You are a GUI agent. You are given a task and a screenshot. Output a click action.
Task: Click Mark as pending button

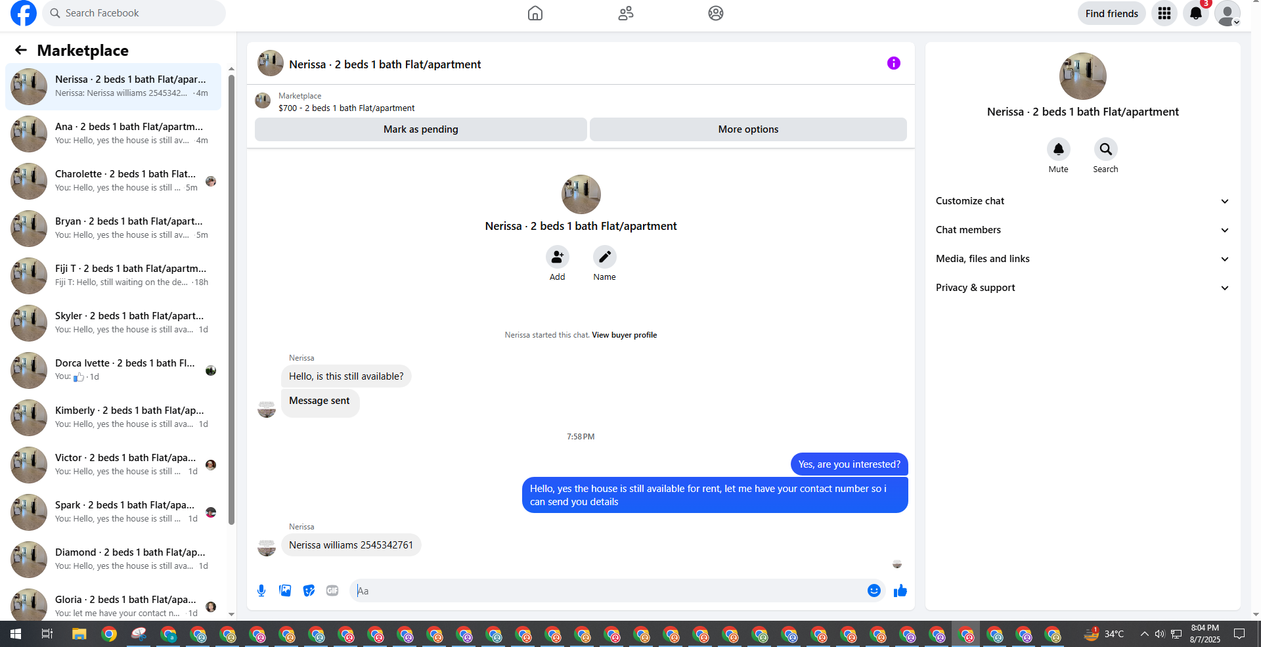coord(421,129)
